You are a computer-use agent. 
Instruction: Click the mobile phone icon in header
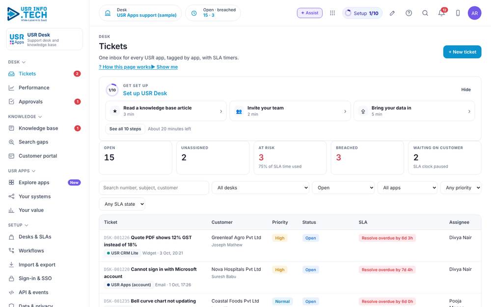[x=458, y=13]
